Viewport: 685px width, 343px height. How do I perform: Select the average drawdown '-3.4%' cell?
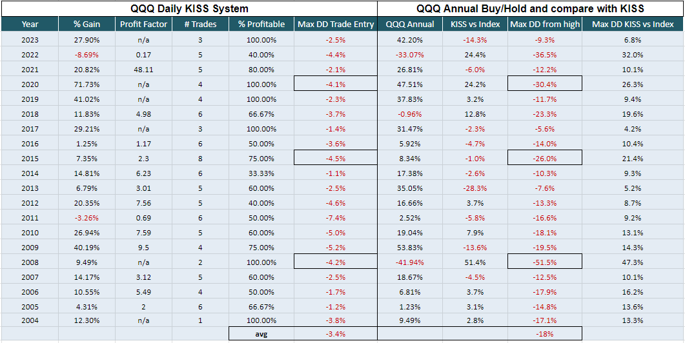pos(336,334)
